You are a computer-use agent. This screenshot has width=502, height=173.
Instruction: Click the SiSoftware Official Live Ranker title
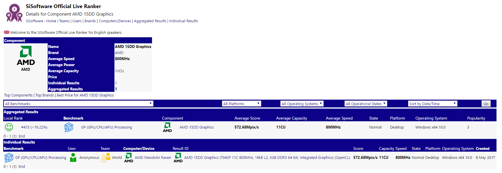click(x=63, y=6)
